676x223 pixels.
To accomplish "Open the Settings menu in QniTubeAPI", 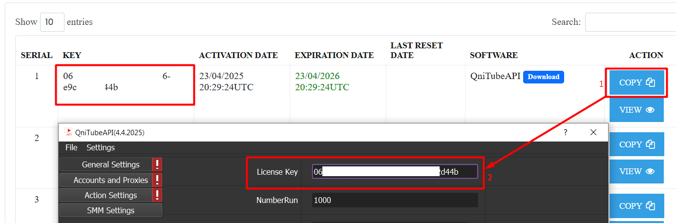I will point(101,147).
